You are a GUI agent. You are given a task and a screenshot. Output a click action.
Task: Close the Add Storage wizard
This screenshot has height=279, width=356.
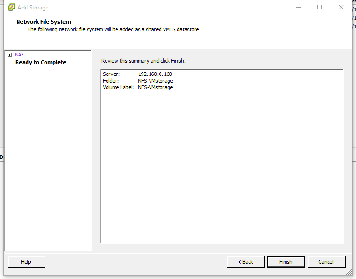(x=341, y=7)
